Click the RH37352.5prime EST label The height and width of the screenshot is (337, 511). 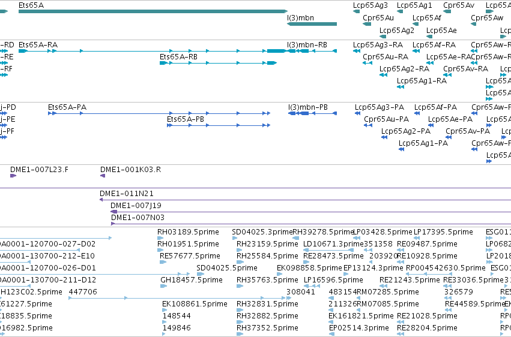(267, 328)
